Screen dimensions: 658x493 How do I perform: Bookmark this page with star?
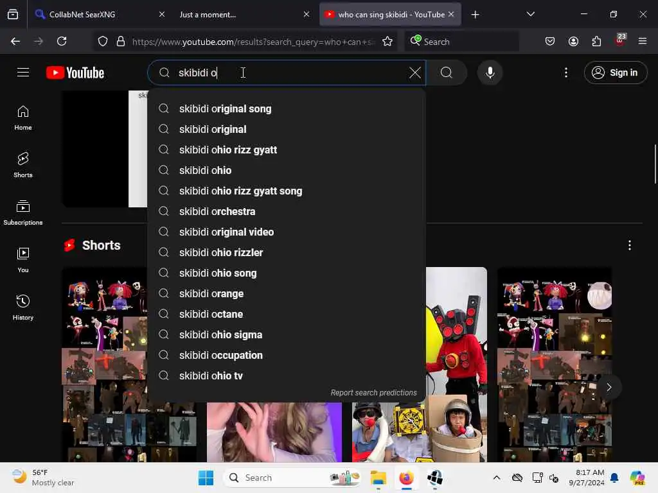[x=387, y=41]
